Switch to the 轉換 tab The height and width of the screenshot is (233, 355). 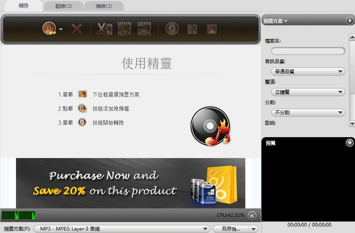[24, 6]
